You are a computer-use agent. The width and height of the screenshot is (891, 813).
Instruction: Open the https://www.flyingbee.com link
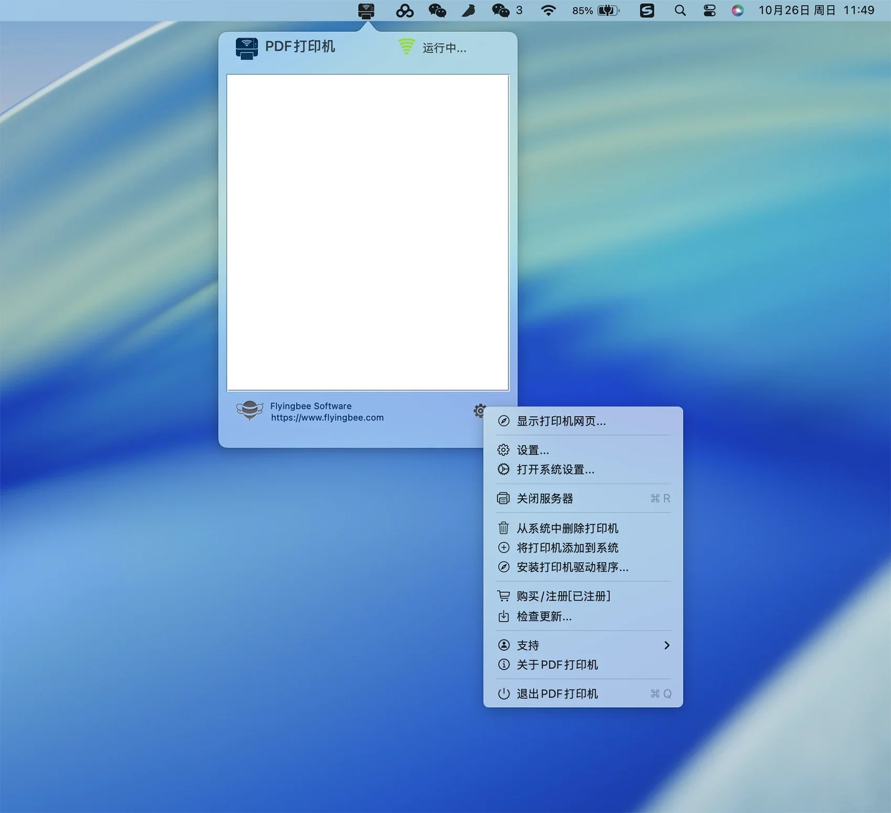(x=327, y=418)
